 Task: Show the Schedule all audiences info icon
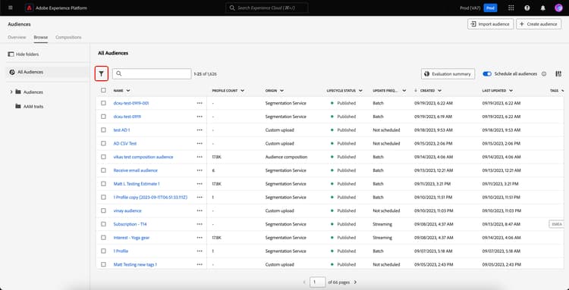coord(544,74)
